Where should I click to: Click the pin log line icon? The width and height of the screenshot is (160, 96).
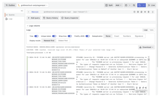143,88
